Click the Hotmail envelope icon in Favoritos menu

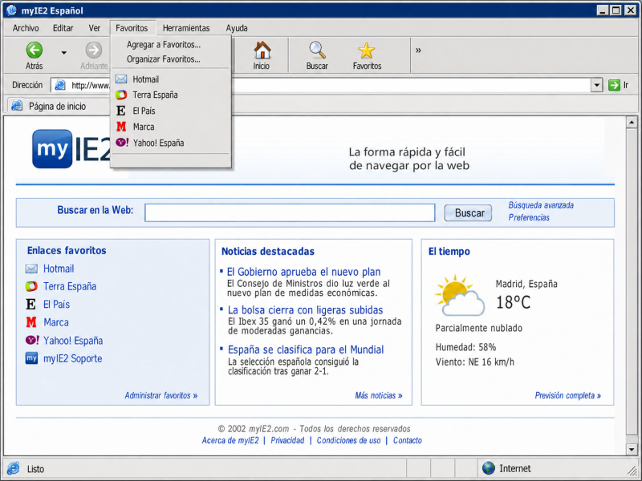click(121, 79)
